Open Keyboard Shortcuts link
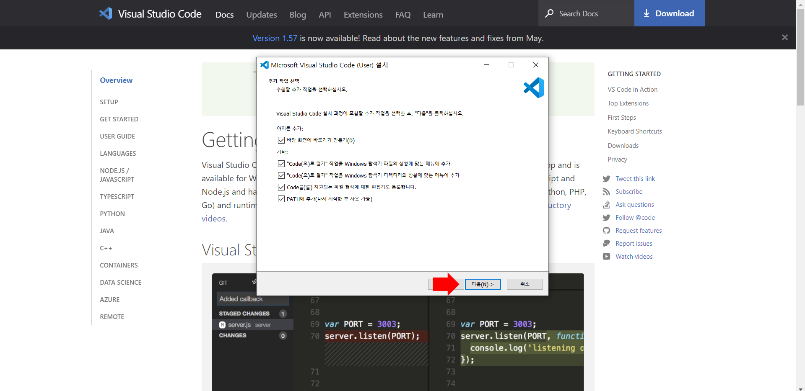Screen dimensions: 805x391 635,131
